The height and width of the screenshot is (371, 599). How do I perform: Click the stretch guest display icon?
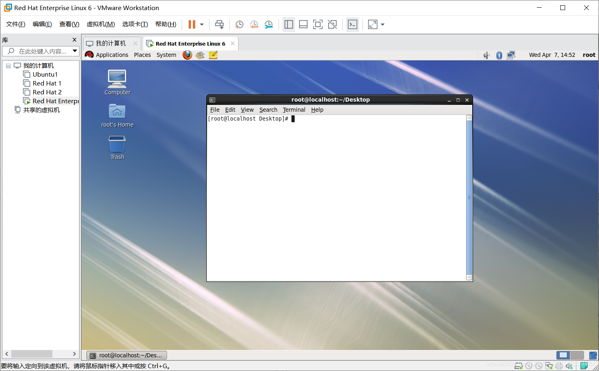coord(373,25)
